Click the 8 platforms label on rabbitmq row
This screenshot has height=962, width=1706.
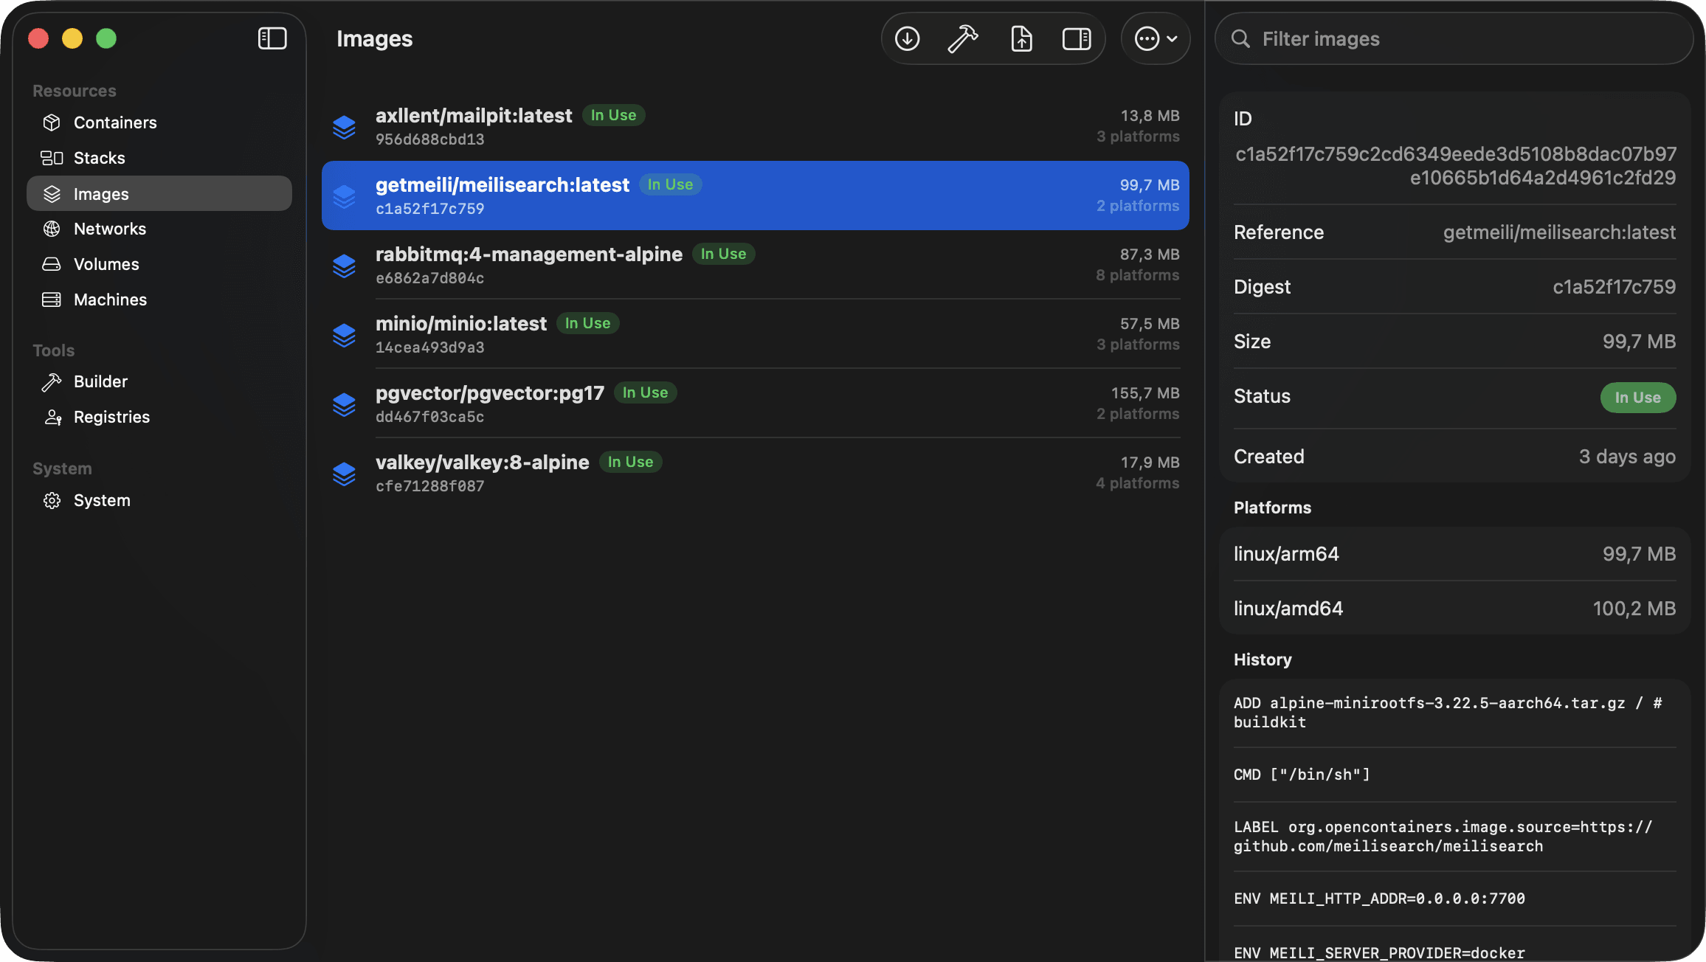[x=1138, y=275]
